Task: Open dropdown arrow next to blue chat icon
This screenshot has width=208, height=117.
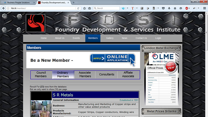Action: click(127, 8)
